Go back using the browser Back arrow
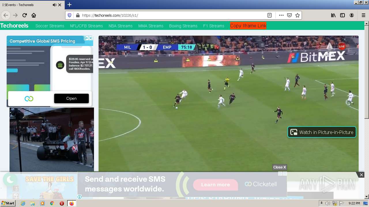Viewport: 369px width, 207px height. pyautogui.click(x=6, y=15)
